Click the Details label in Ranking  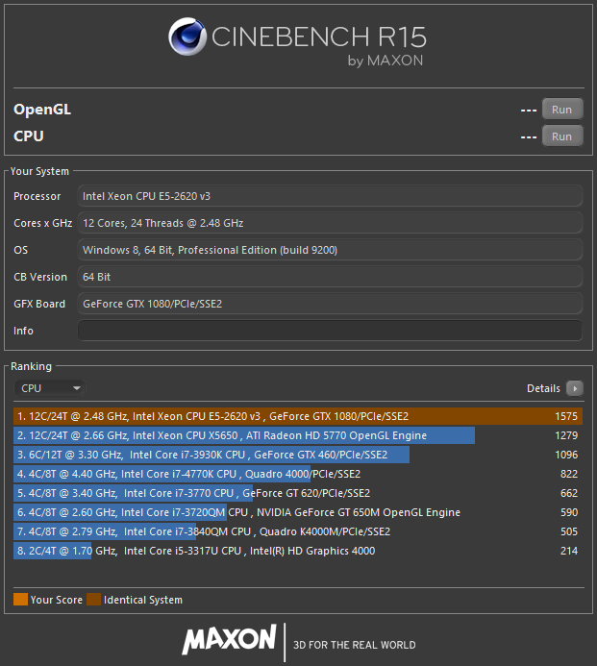coord(543,388)
